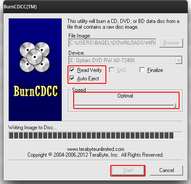
Task: Uncheck the Auto Eject option
Action: pyautogui.click(x=72, y=78)
